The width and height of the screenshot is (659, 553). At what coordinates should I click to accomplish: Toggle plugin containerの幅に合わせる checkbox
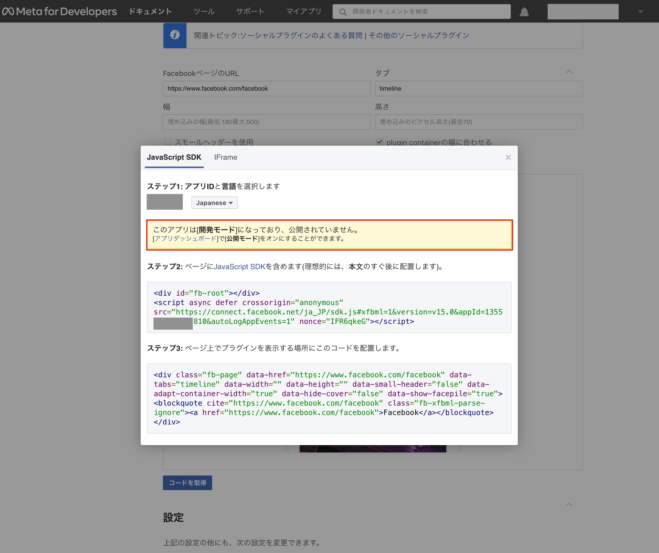tap(379, 142)
